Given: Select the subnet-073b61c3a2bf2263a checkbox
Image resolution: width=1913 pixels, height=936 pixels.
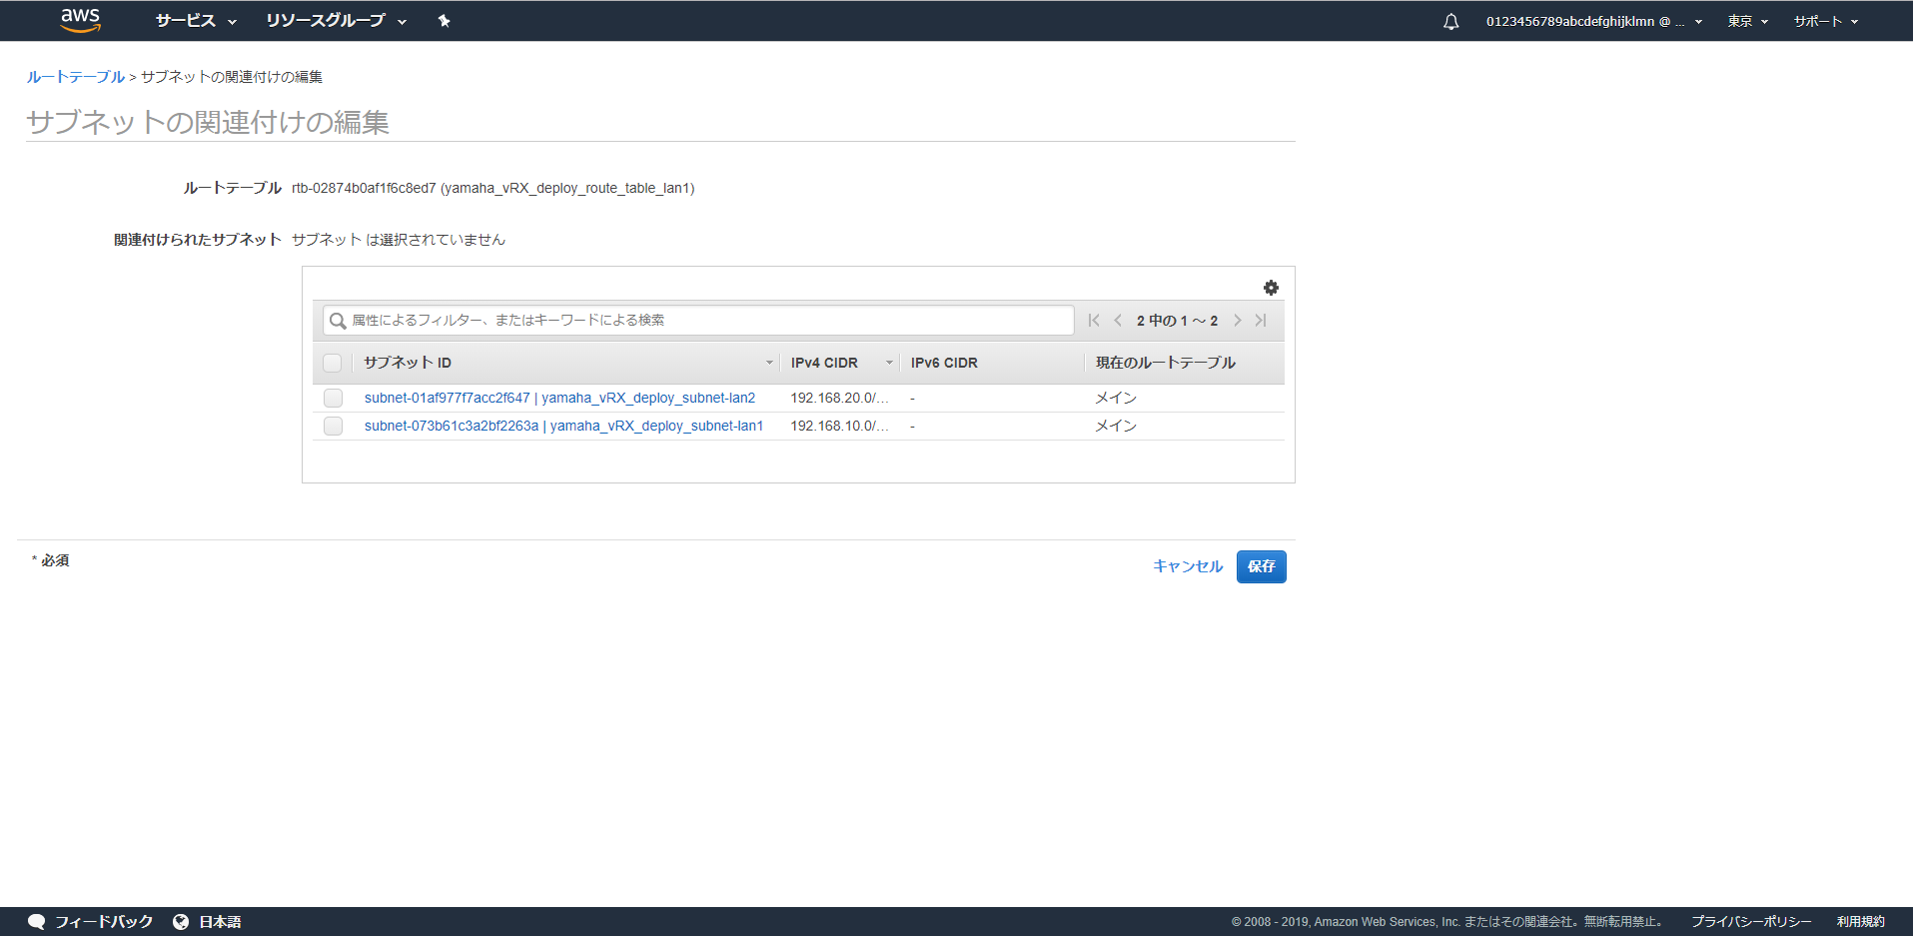Looking at the screenshot, I should (x=333, y=426).
